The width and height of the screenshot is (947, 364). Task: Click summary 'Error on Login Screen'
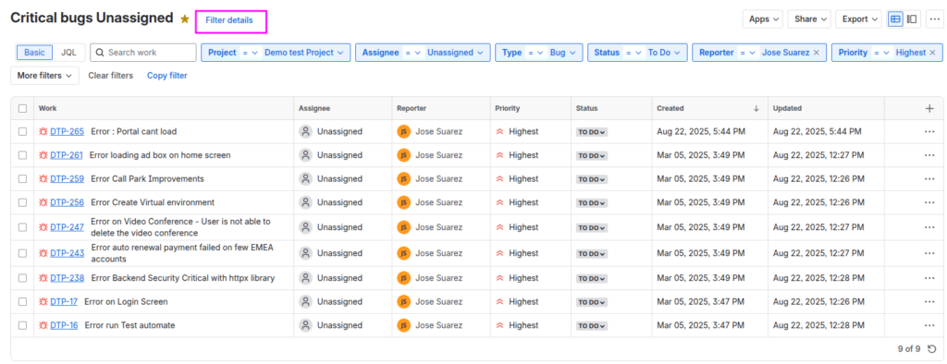pyautogui.click(x=126, y=301)
